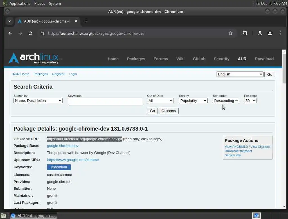This screenshot has width=288, height=219.
Task: Click the Orphans button
Action: [168, 111]
